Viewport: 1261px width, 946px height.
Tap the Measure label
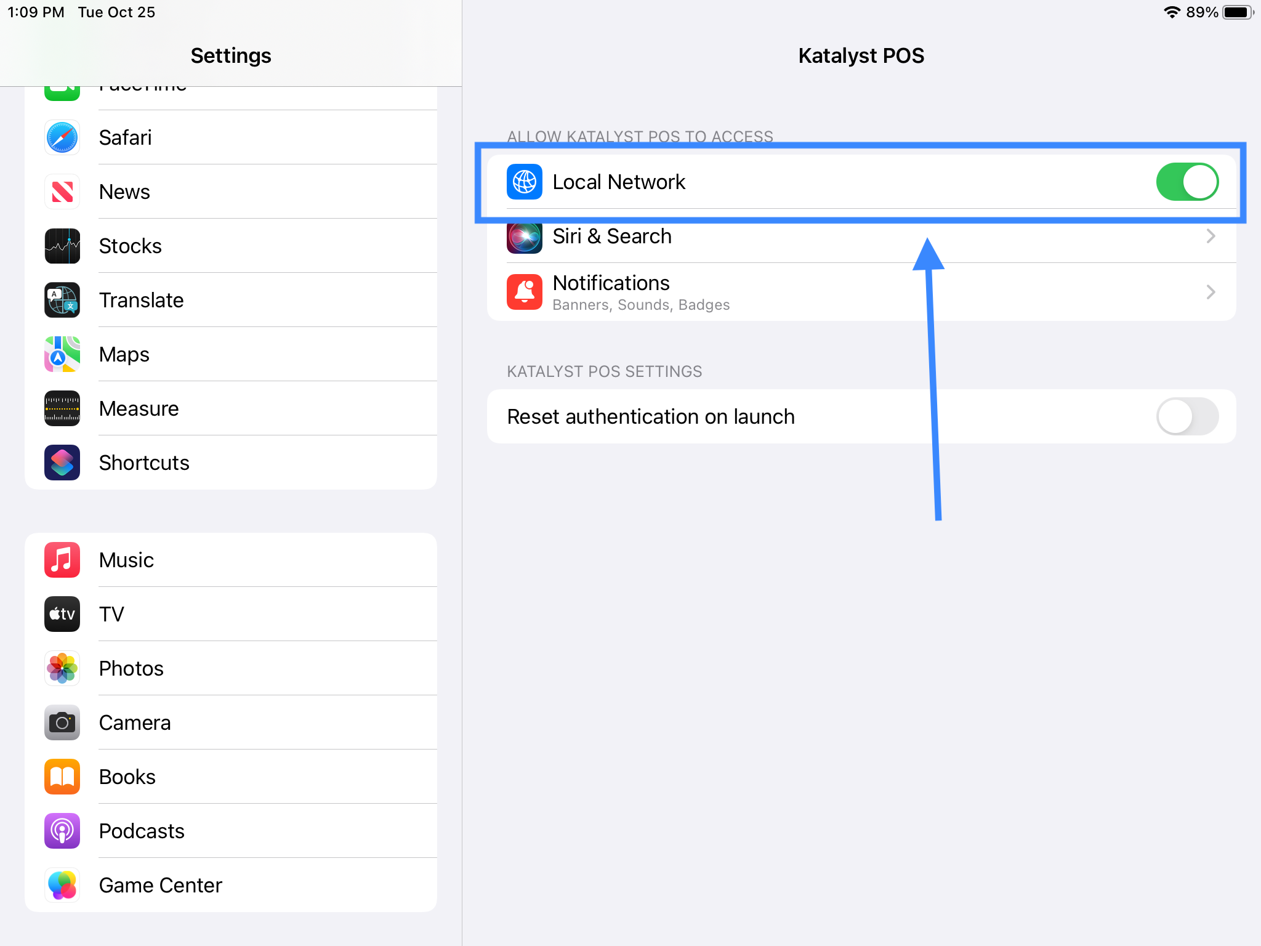click(139, 408)
